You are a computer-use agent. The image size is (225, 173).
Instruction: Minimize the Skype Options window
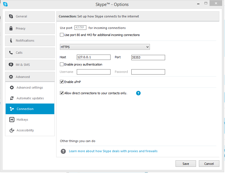tap(198, 4)
